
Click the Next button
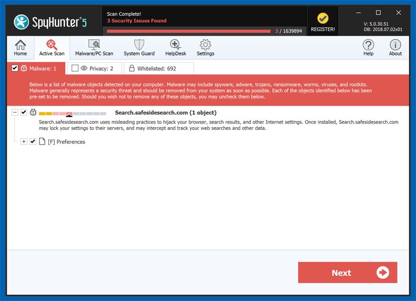click(347, 273)
